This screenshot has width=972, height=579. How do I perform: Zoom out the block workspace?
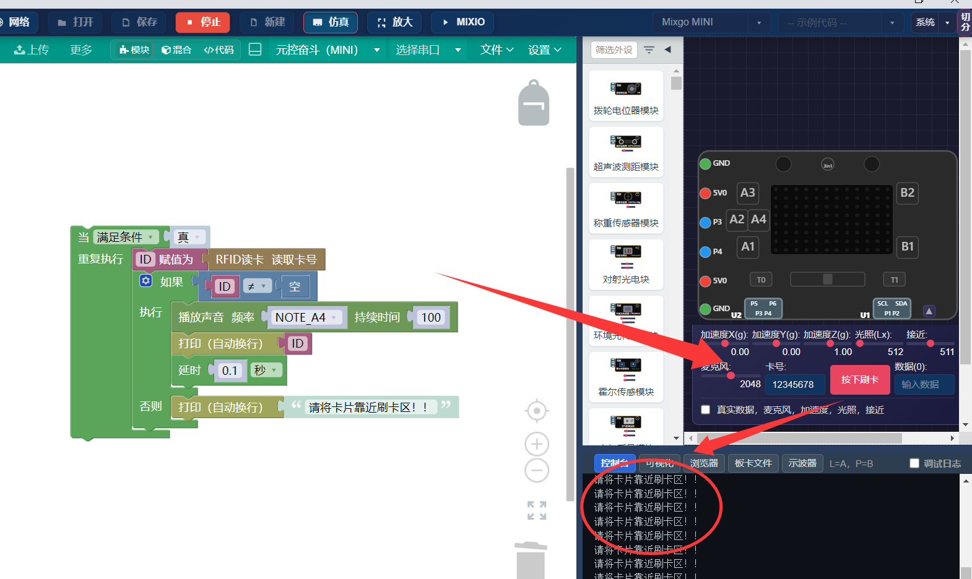(x=537, y=471)
